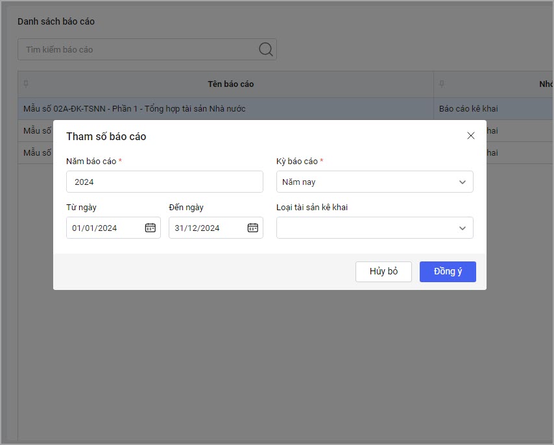Click the Tên báo cáo column header

(230, 84)
